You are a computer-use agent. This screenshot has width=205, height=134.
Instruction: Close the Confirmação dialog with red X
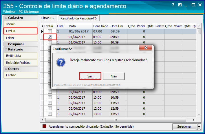145,48
